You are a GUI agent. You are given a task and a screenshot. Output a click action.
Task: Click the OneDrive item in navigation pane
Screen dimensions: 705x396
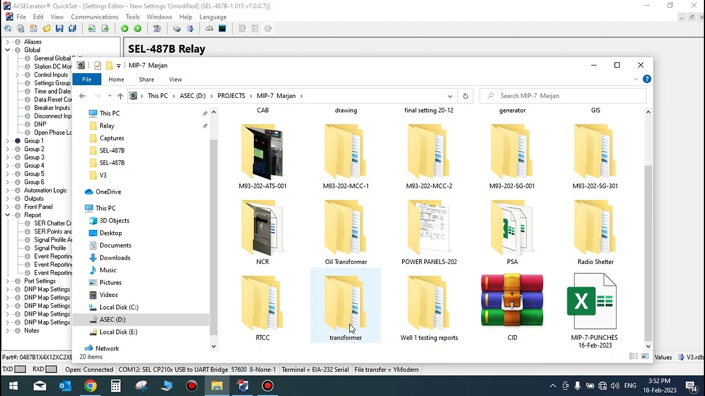click(x=108, y=192)
